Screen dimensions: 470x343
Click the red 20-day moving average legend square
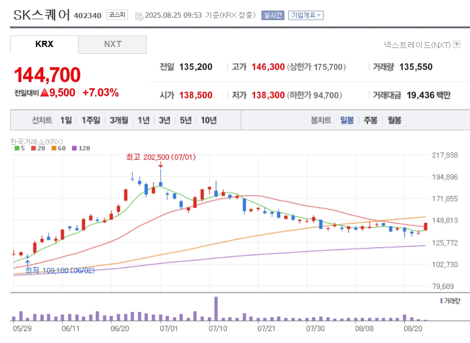pos(33,148)
